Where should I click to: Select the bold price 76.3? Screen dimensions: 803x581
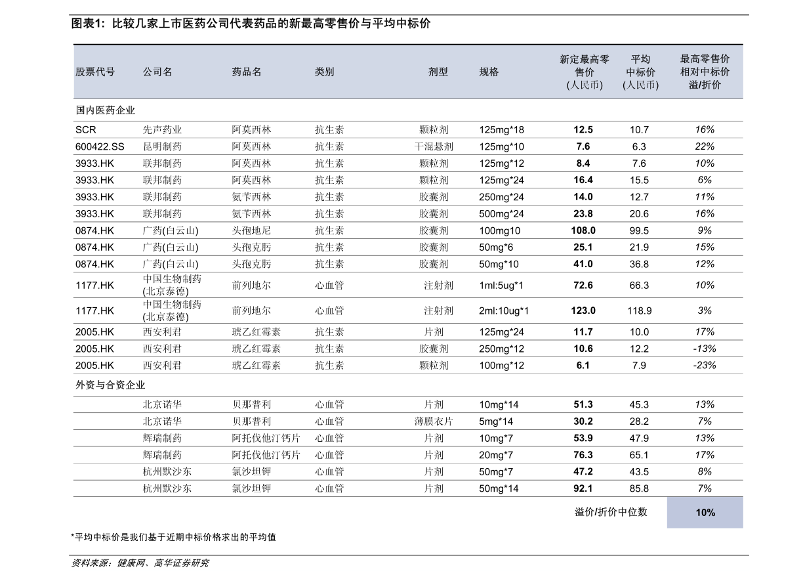pyautogui.click(x=583, y=455)
